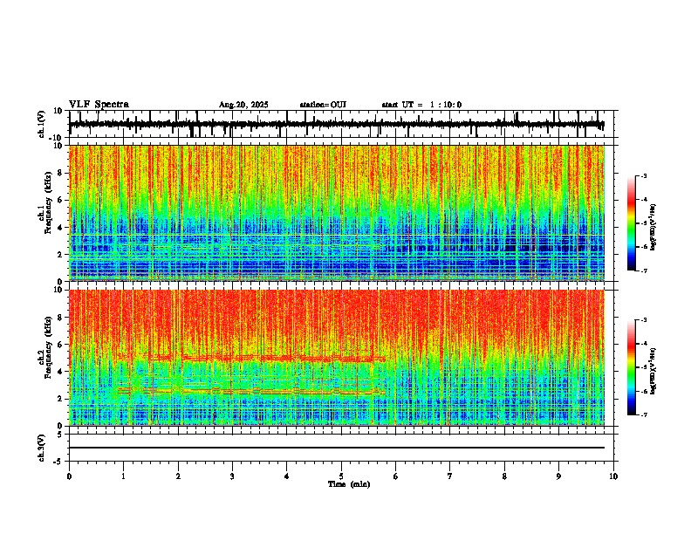
Task: Pick the ch.2 spectrogram color scale bar
Action: (x=632, y=367)
